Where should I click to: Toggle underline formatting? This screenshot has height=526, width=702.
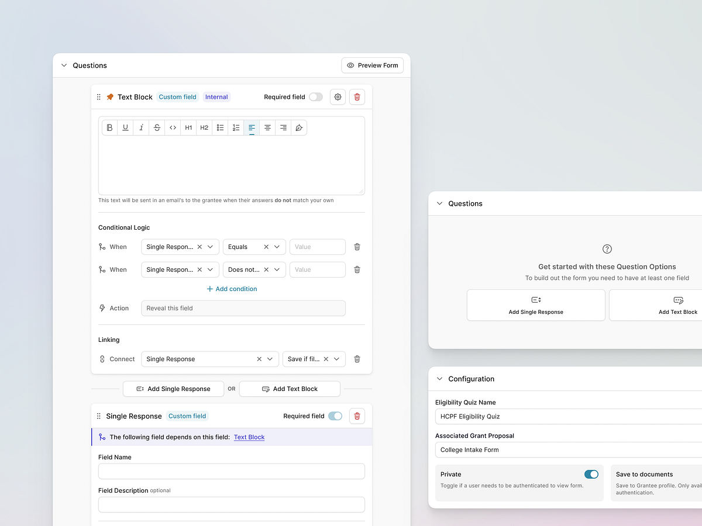(x=125, y=127)
